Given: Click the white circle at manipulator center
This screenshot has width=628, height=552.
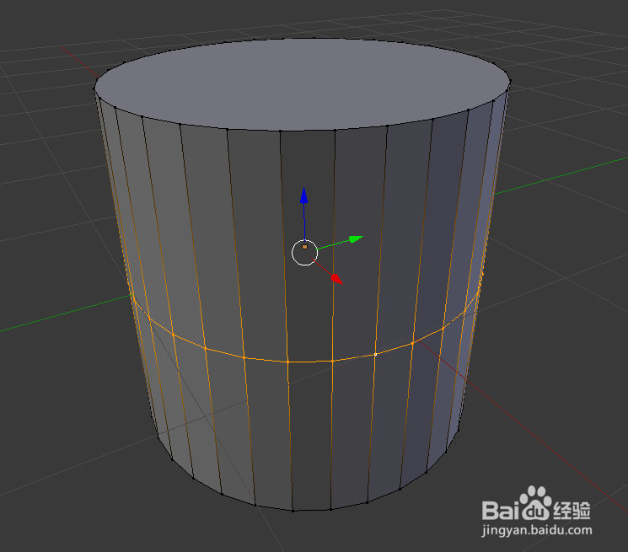Looking at the screenshot, I should [x=305, y=253].
